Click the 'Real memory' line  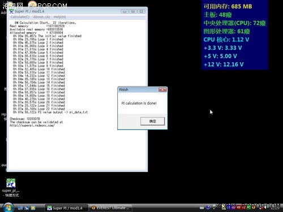[37, 26]
